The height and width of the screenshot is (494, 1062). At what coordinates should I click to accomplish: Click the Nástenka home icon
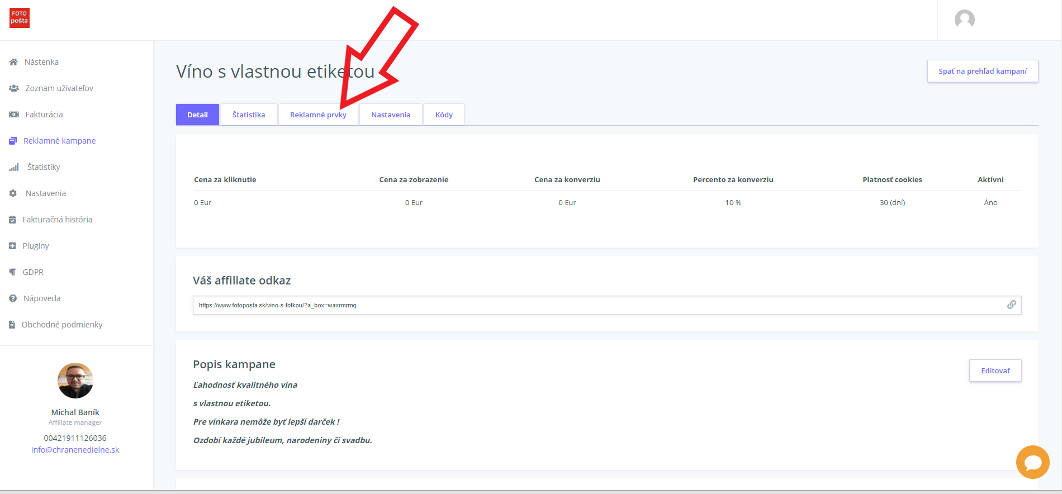tap(13, 62)
